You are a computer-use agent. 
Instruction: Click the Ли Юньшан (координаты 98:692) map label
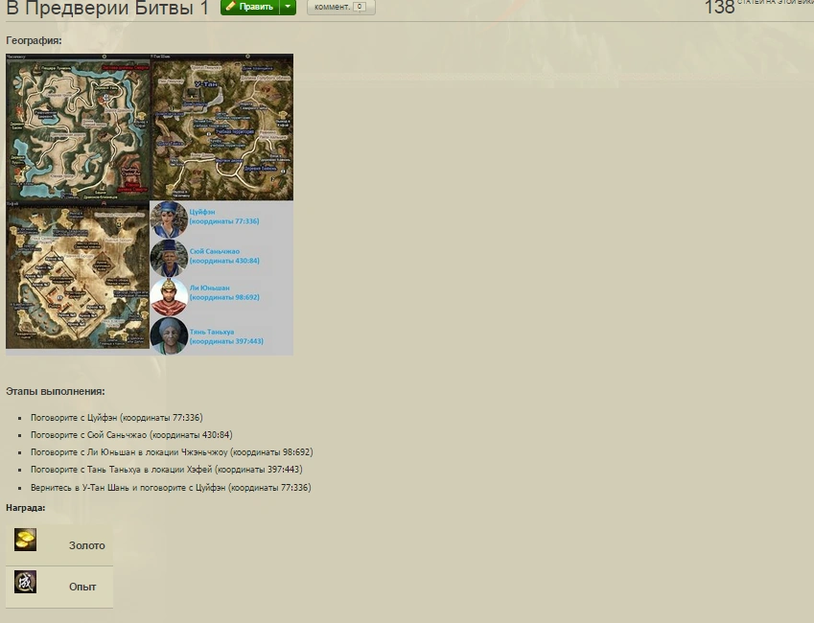coord(224,292)
